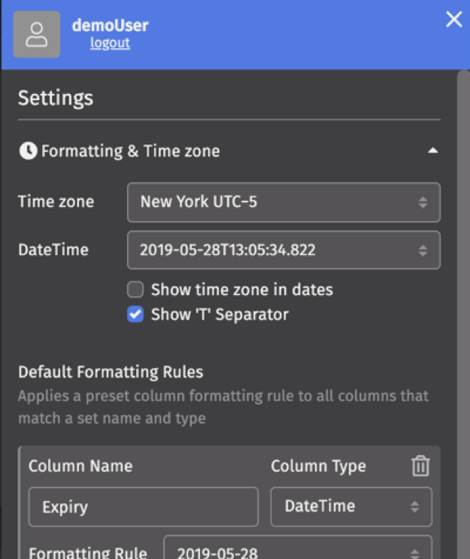Click the demoUser avatar icon

click(37, 35)
